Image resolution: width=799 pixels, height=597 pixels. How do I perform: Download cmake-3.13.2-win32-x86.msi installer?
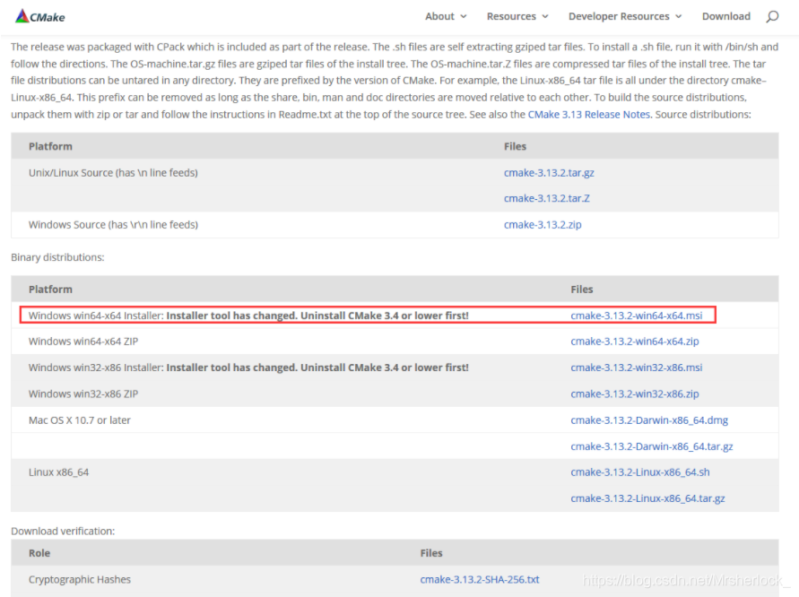point(636,368)
